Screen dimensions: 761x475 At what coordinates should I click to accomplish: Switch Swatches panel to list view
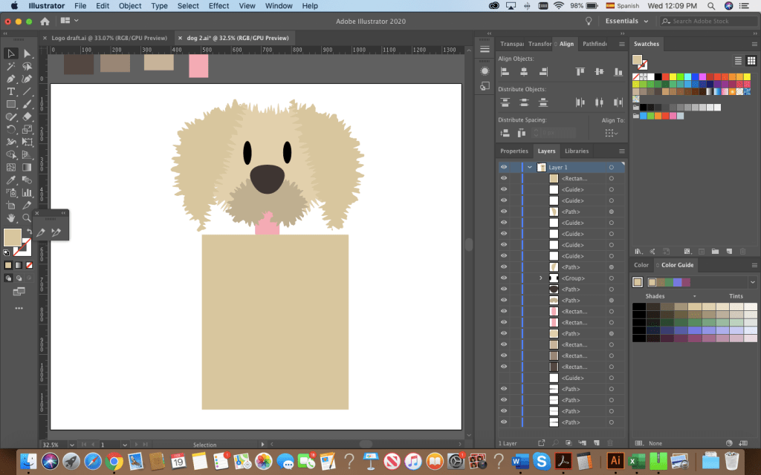pos(738,61)
